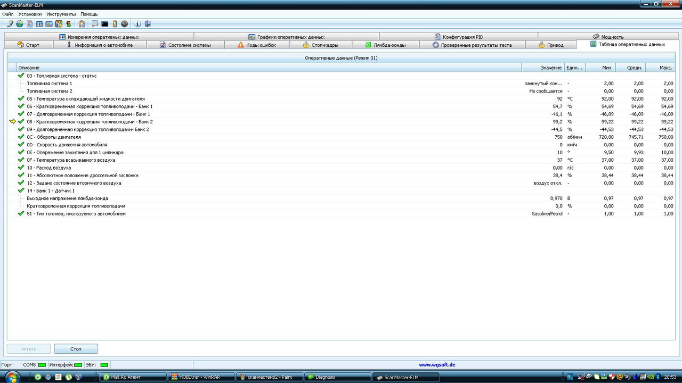Click the Макс. column header
The width and height of the screenshot is (682, 383).
pyautogui.click(x=660, y=68)
